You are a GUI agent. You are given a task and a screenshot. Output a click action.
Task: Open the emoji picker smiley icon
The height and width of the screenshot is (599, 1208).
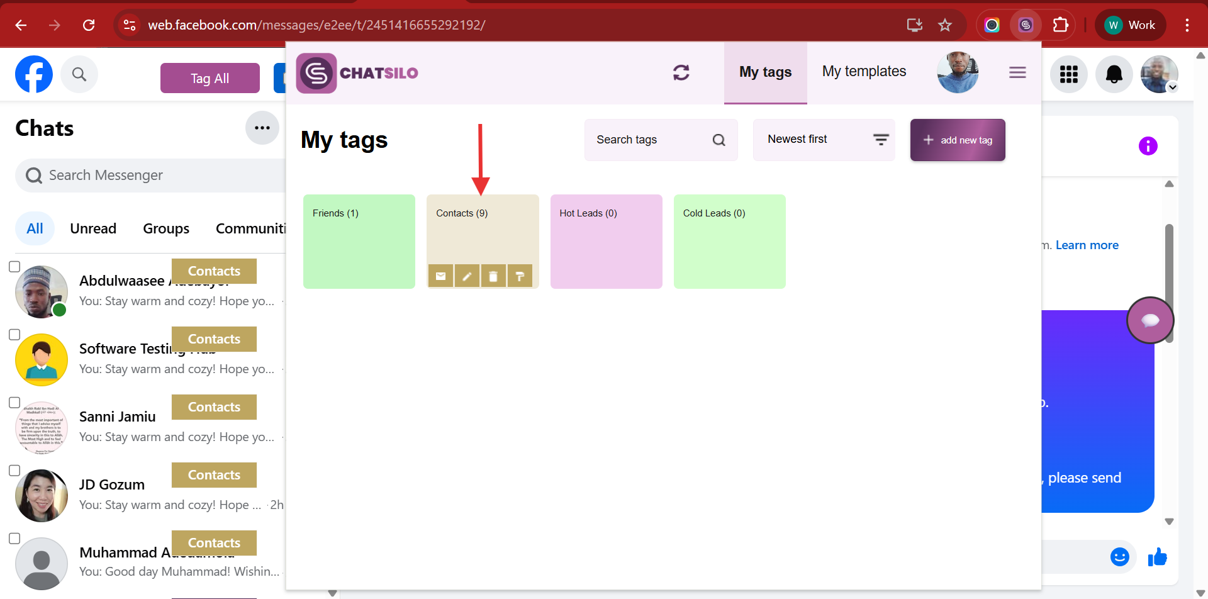point(1119,557)
